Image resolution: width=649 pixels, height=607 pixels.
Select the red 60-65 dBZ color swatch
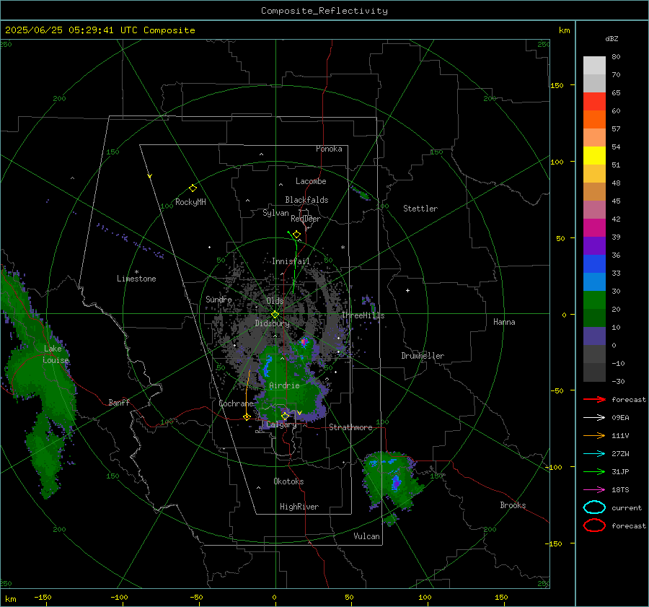[594, 102]
